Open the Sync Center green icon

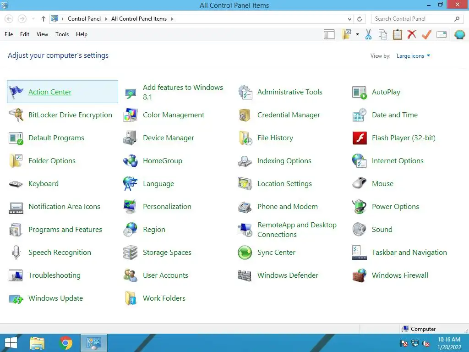click(245, 253)
